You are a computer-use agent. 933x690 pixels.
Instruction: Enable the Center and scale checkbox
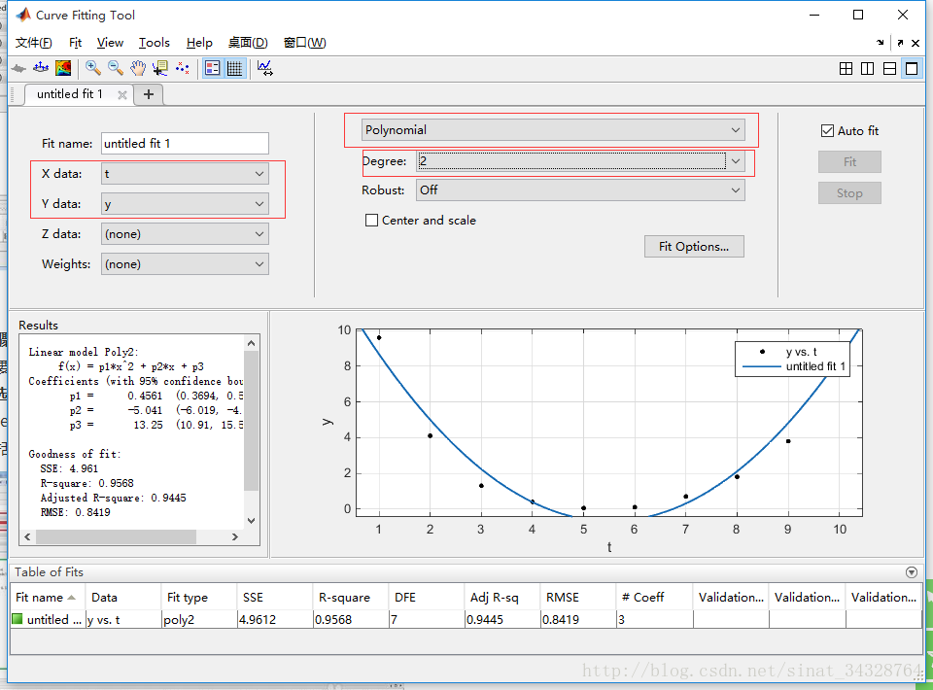(371, 221)
